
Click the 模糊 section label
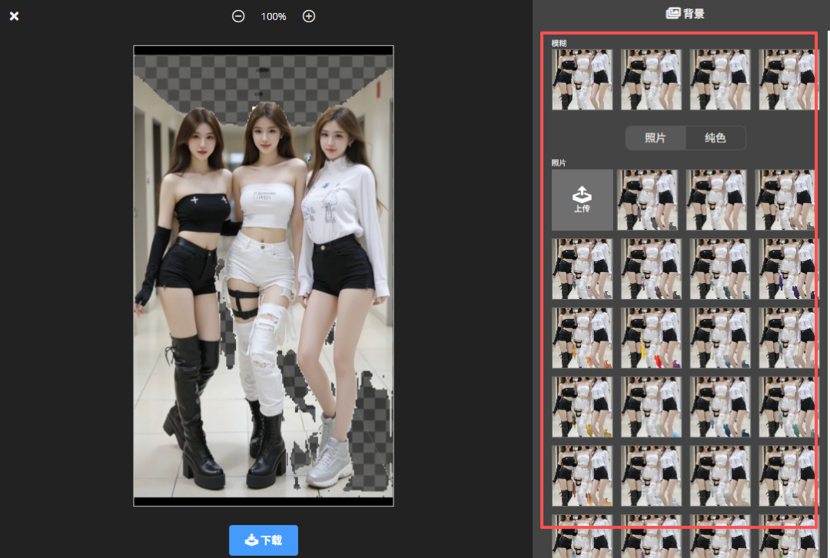click(559, 43)
